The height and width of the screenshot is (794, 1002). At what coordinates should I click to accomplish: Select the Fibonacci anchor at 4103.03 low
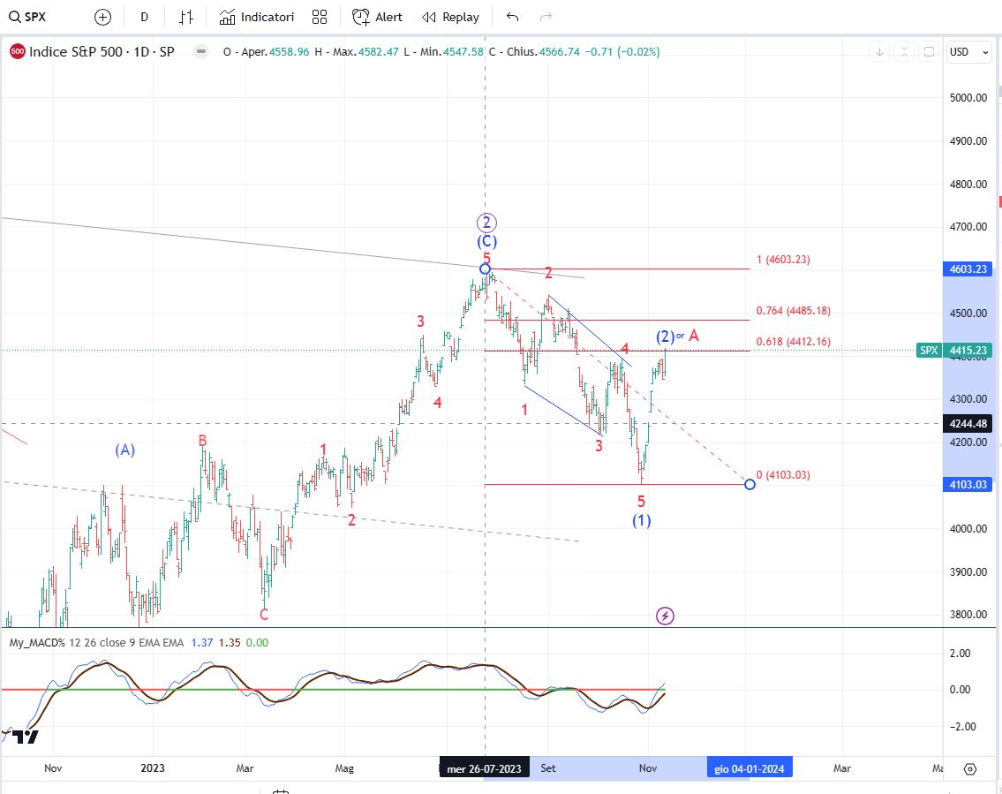pos(750,485)
